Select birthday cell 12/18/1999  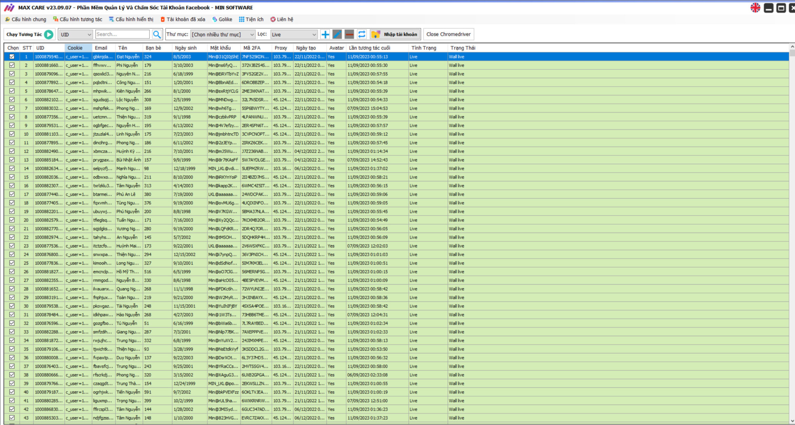click(189, 168)
